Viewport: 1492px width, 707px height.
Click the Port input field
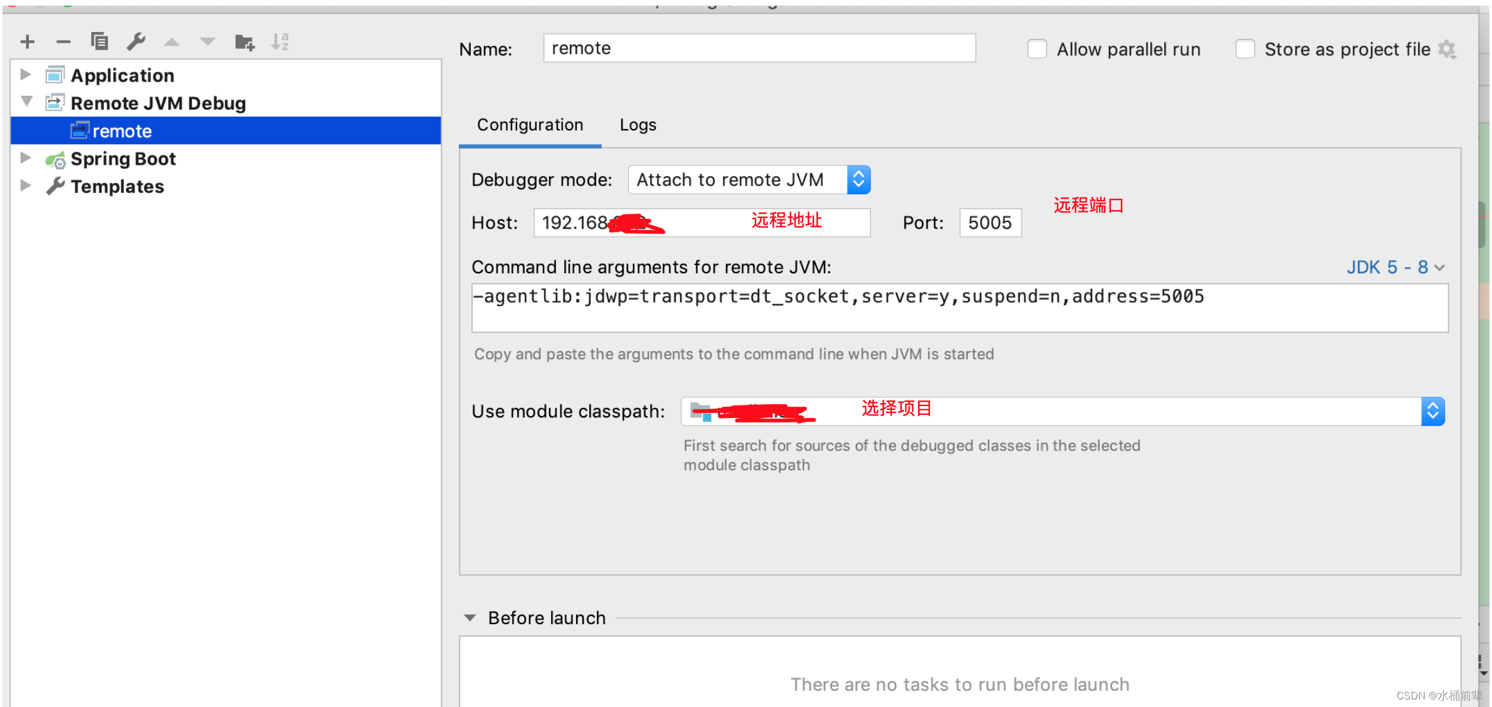coord(990,223)
